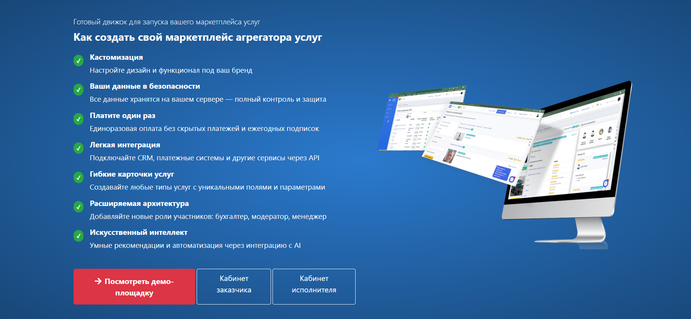Image resolution: width=691 pixels, height=319 pixels.
Task: Click the subtitle Готовый движок для запуска вашего маркетплейса услуг
Action: click(167, 22)
